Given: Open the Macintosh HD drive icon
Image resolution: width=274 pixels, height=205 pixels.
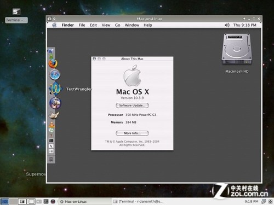Looking at the screenshot, I should [237, 49].
